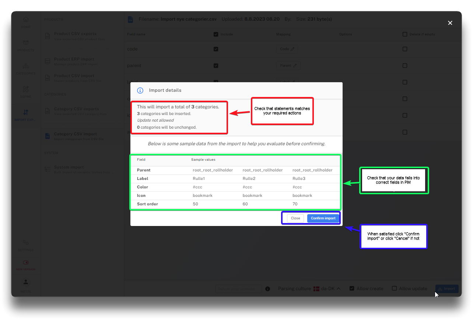
Task: Open the Products section icon
Action: pos(26,43)
